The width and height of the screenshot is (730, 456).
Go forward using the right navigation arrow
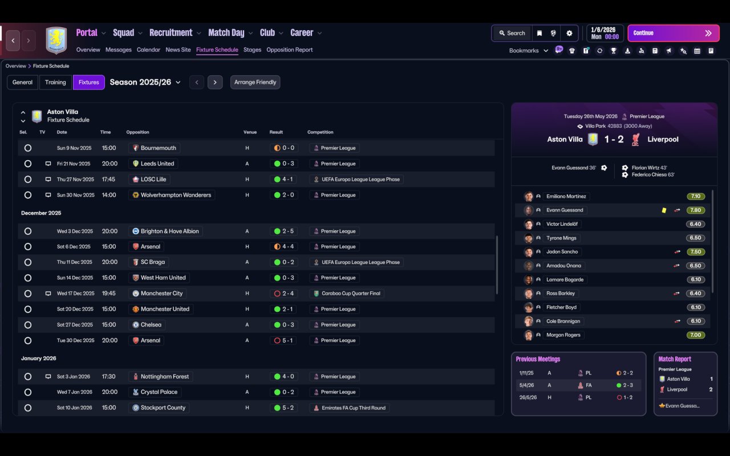[29, 40]
